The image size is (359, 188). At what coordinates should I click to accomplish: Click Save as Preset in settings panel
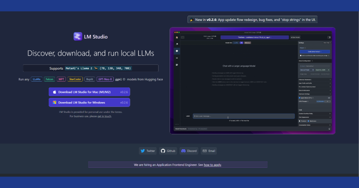pyautogui.click(x=307, y=70)
